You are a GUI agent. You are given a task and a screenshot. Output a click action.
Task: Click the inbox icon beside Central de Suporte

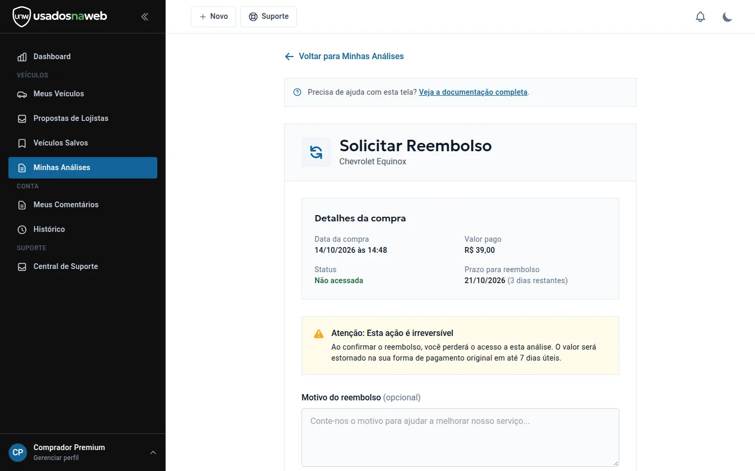pyautogui.click(x=22, y=267)
